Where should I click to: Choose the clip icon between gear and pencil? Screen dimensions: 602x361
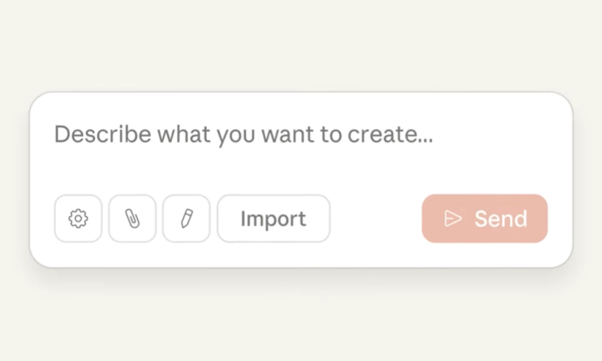click(x=132, y=219)
